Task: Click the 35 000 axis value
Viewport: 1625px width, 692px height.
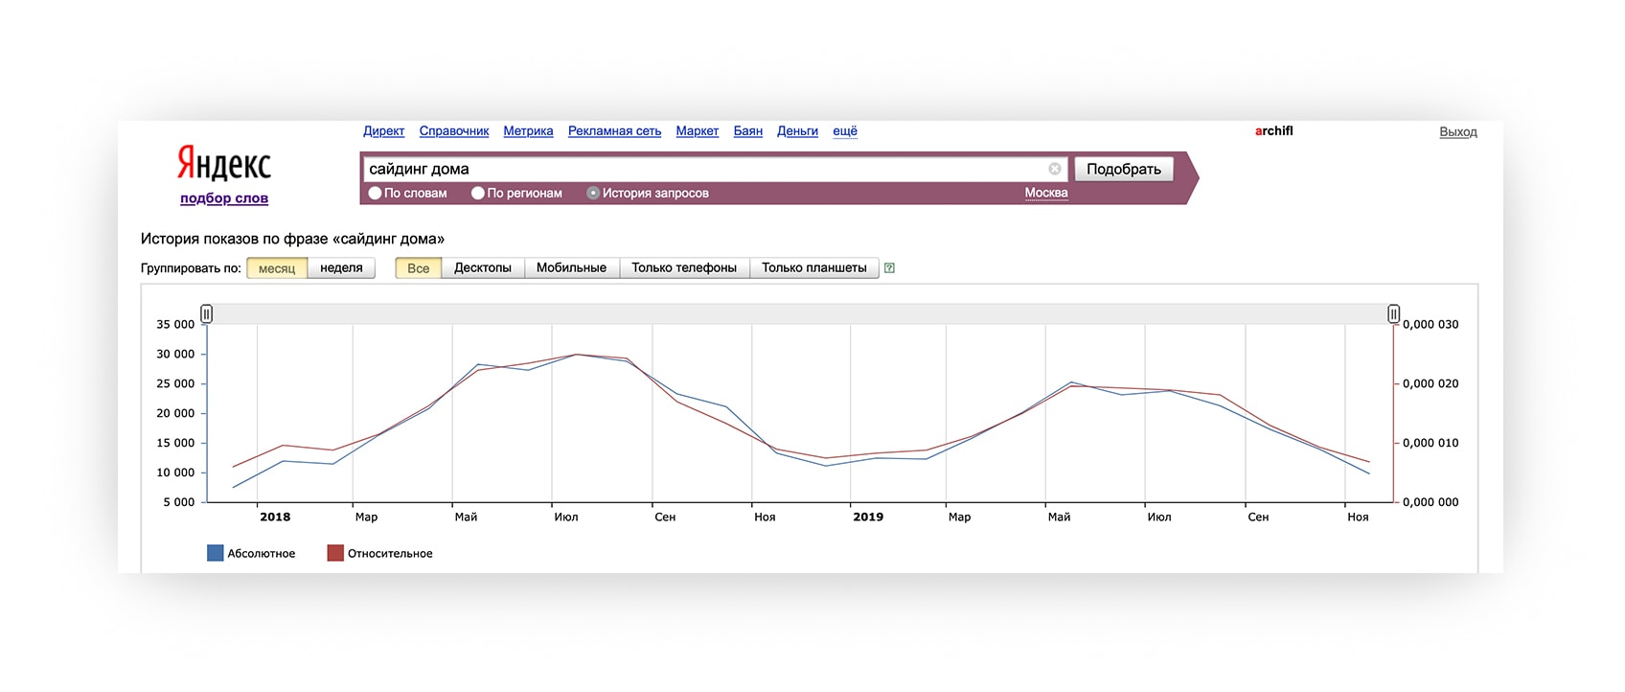Action: coord(175,324)
